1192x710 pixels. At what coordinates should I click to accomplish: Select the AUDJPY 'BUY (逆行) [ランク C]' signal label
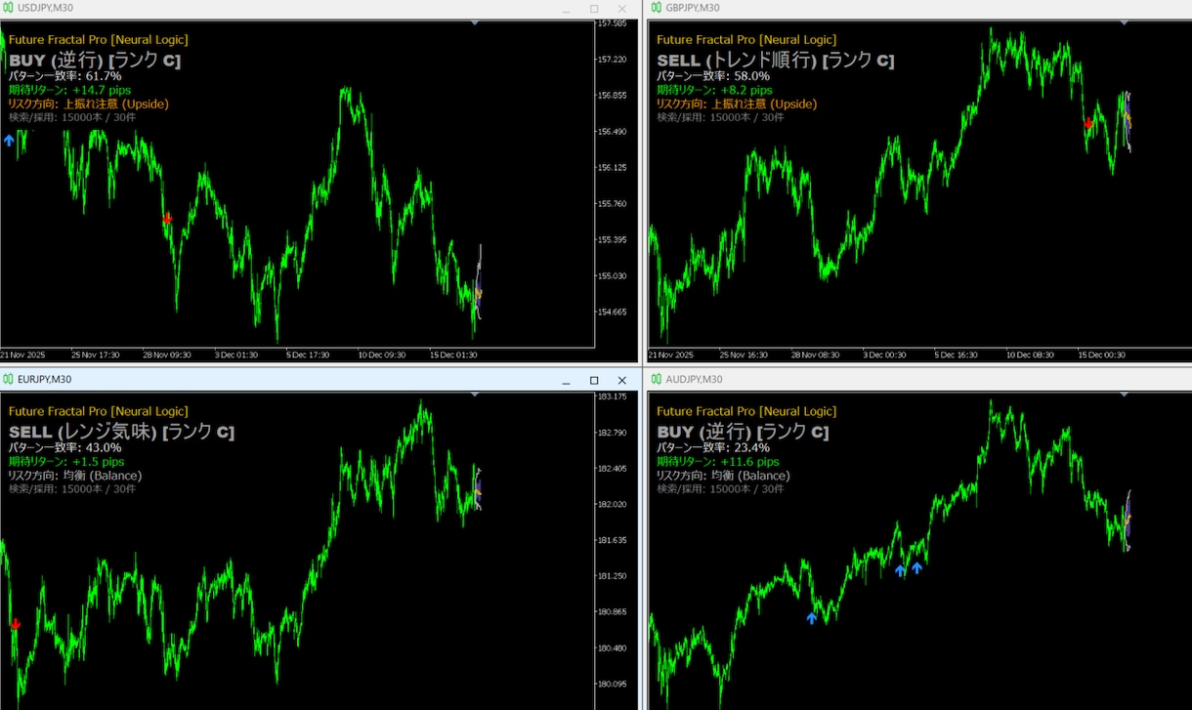(743, 432)
